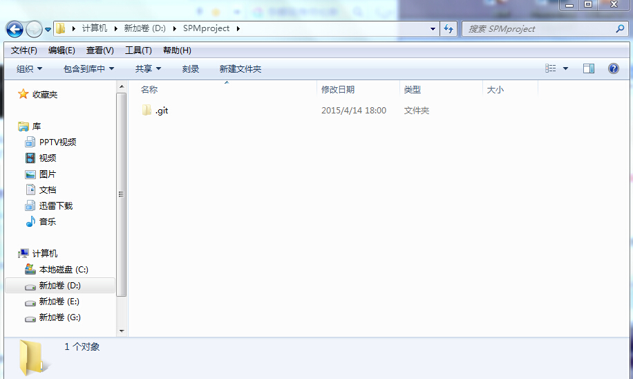This screenshot has width=633, height=379.
Task: Click the change view icon
Action: [551, 68]
